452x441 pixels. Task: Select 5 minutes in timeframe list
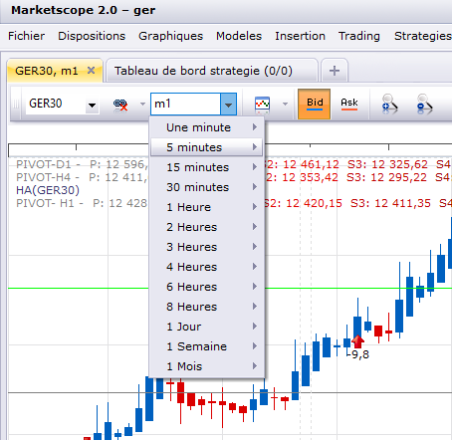point(206,147)
